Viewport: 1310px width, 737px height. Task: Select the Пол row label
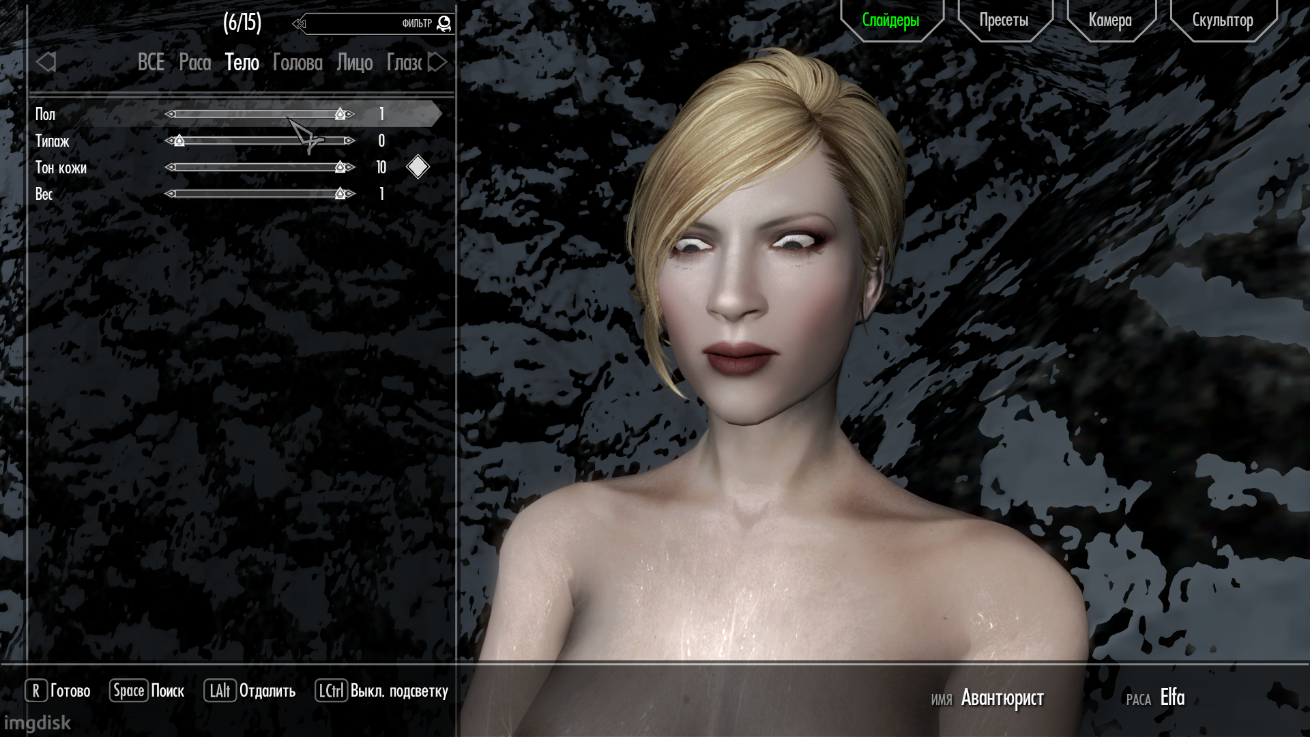pyautogui.click(x=45, y=115)
